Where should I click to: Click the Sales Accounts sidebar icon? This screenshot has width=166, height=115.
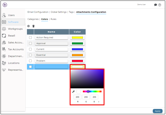click(4, 42)
